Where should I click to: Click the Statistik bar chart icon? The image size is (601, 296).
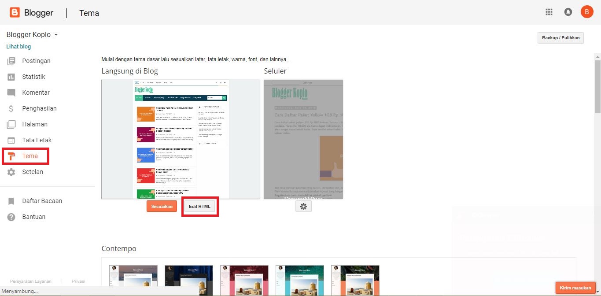[x=11, y=77]
